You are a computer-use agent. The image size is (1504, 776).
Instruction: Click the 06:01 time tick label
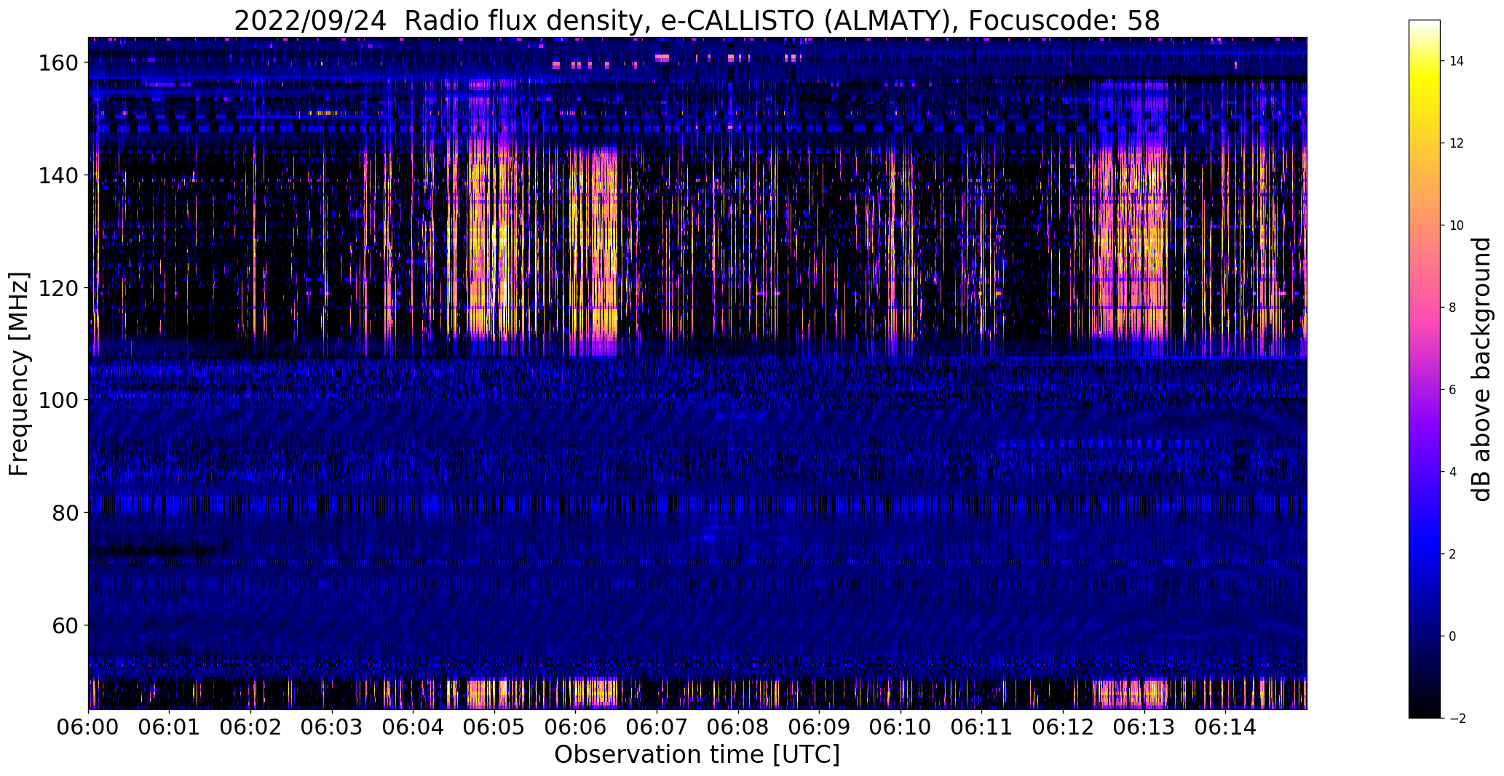pos(170,726)
